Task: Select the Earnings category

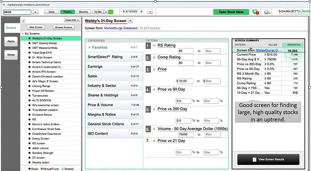Action: coord(114,66)
